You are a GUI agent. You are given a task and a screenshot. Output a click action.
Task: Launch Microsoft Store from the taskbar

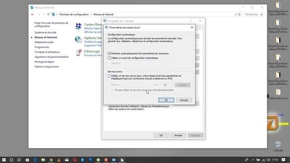coord(27,160)
